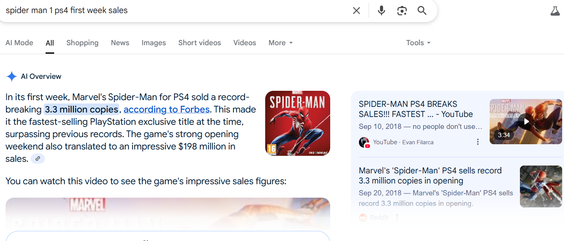
Task: Click the 'AI Overview' heading label
Action: pyautogui.click(x=41, y=77)
